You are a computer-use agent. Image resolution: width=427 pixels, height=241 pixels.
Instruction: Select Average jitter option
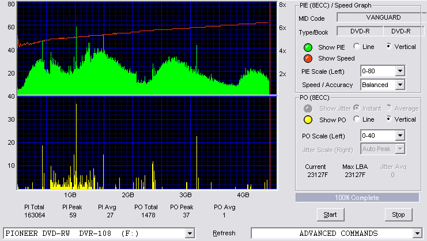[x=388, y=108]
